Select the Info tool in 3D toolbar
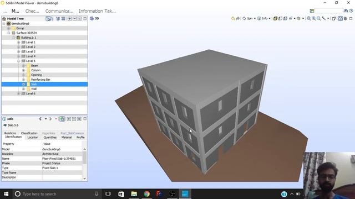The width and height of the screenshot is (355, 199). 262,18
